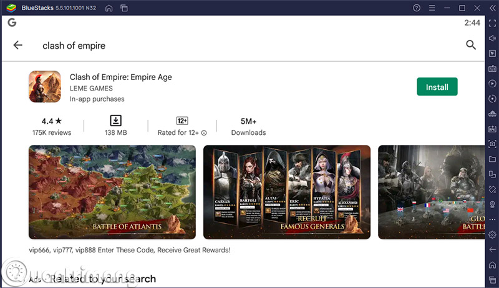Open the media folder icon in sidebar
The width and height of the screenshot is (499, 288).
click(x=492, y=159)
